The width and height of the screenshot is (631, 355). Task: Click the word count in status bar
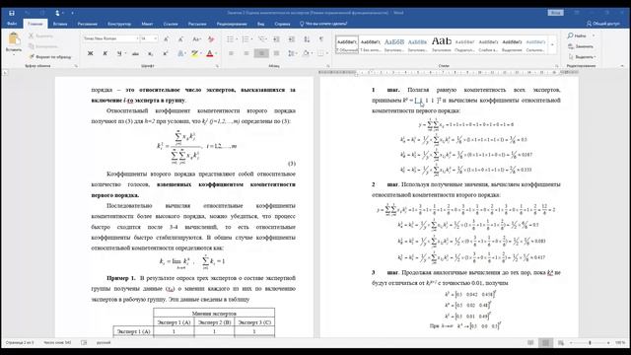pos(57,342)
